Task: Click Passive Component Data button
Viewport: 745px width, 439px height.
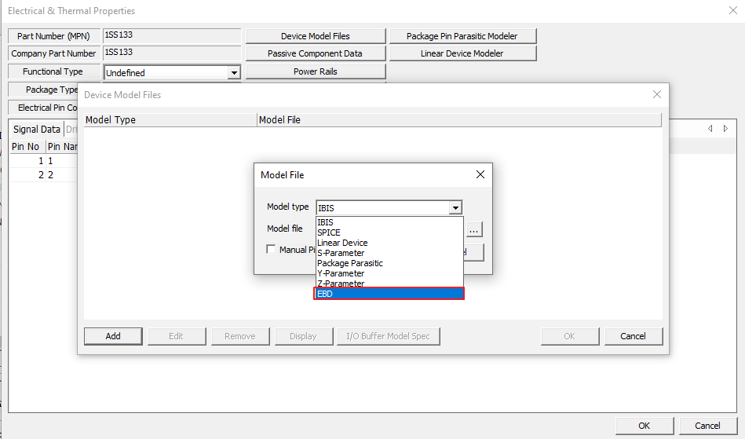Action: [x=315, y=53]
